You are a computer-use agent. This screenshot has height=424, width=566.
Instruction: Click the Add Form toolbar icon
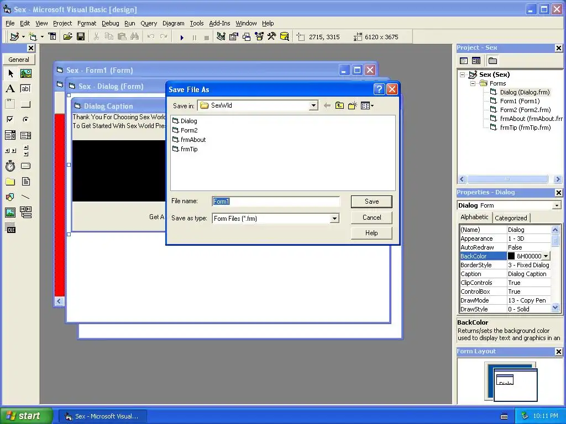[x=33, y=36]
